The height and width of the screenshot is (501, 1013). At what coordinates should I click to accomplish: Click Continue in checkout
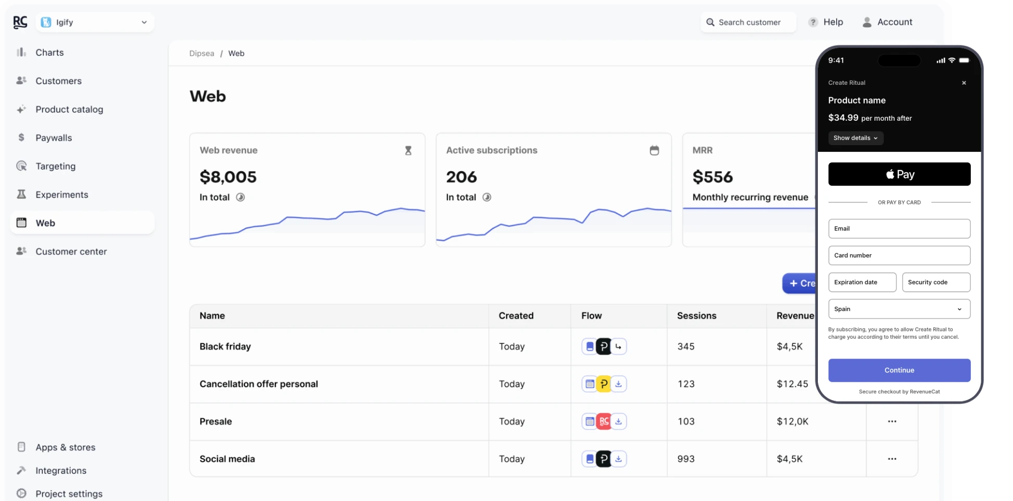point(900,370)
